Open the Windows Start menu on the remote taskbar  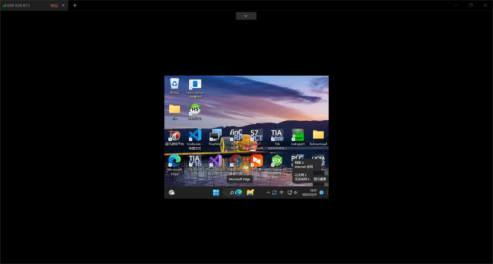(216, 192)
